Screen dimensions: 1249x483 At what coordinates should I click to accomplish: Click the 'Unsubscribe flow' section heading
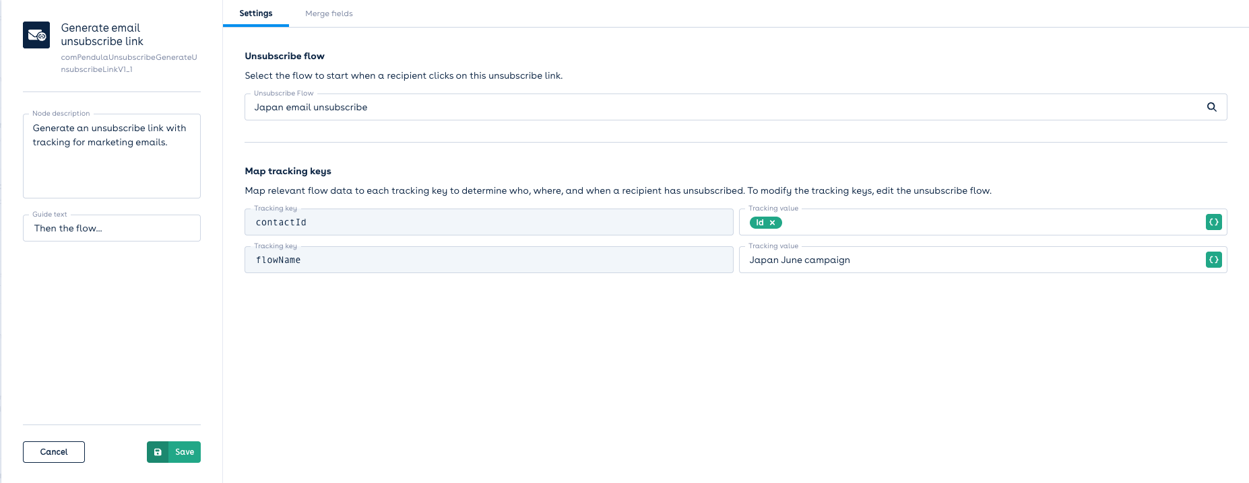click(x=285, y=56)
